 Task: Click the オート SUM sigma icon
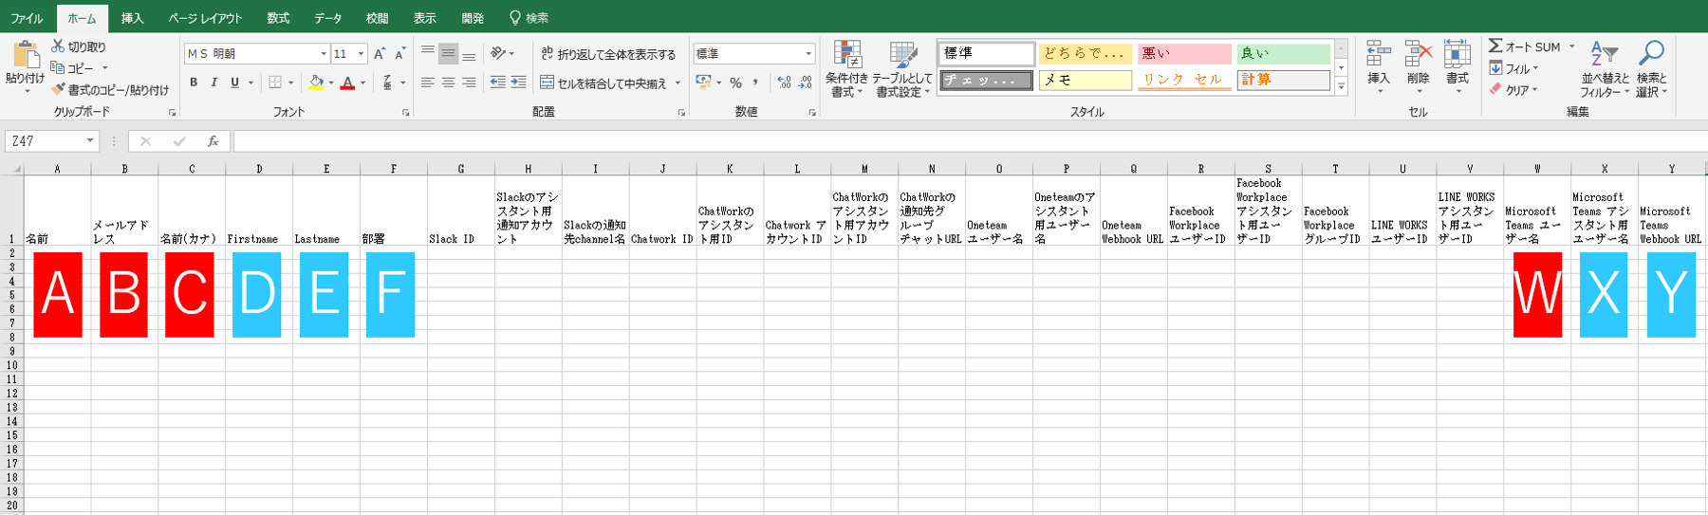1495,46
